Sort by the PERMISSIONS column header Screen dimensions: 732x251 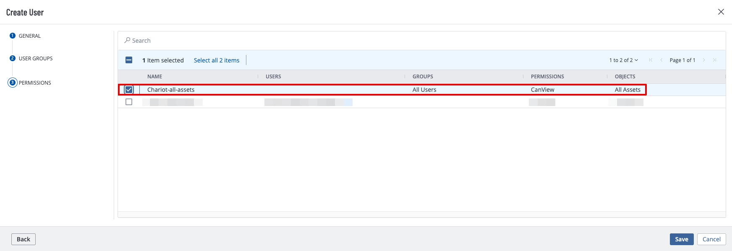pos(547,76)
